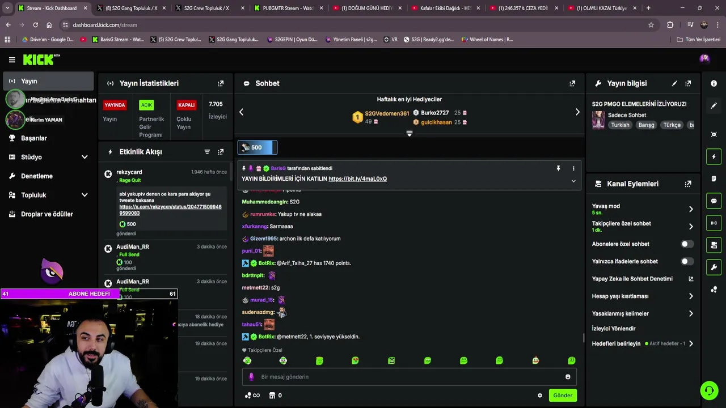Open the pinned message three-dot menu
Image resolution: width=726 pixels, height=408 pixels.
coord(573,168)
